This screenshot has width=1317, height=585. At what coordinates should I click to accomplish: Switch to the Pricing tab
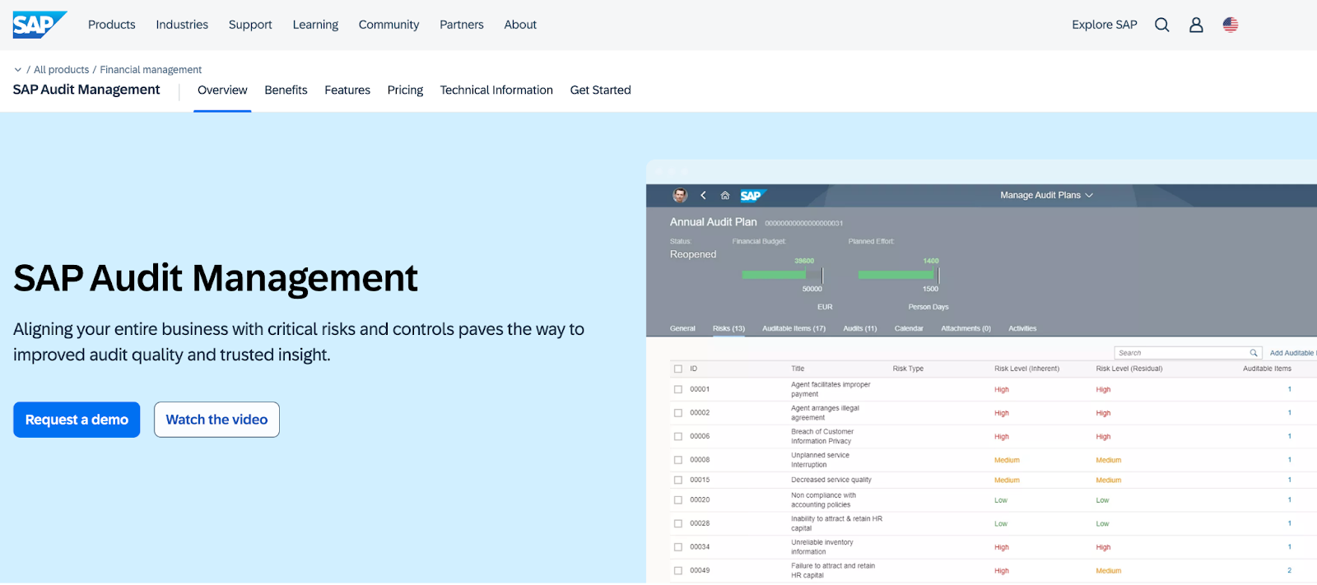(405, 91)
